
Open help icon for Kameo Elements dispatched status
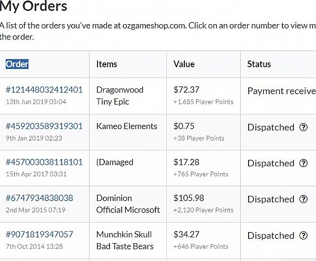tap(303, 127)
